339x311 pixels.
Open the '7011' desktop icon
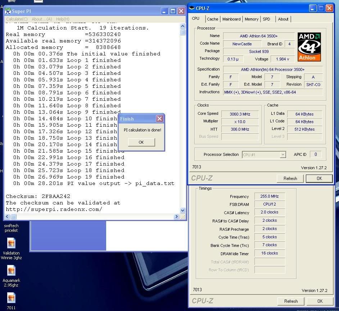(11, 301)
